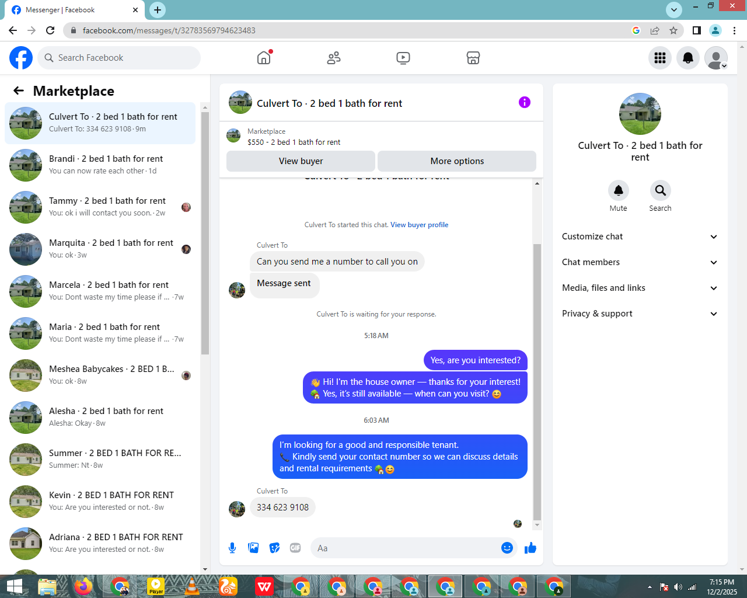Click View buyer button
747x598 pixels.
[x=301, y=161]
